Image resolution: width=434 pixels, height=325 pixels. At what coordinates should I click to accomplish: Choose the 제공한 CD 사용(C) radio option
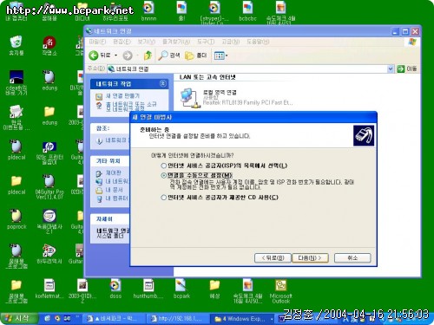pos(163,198)
